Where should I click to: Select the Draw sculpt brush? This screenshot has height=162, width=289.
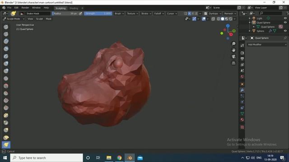click(6, 27)
